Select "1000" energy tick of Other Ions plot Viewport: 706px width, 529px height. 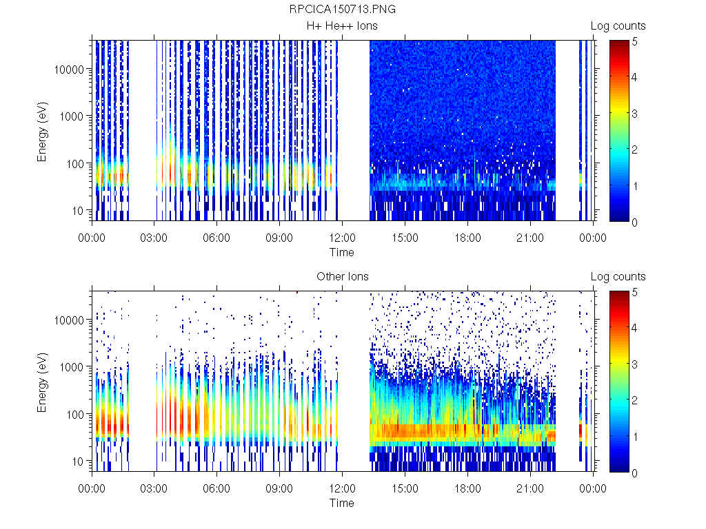click(x=72, y=367)
